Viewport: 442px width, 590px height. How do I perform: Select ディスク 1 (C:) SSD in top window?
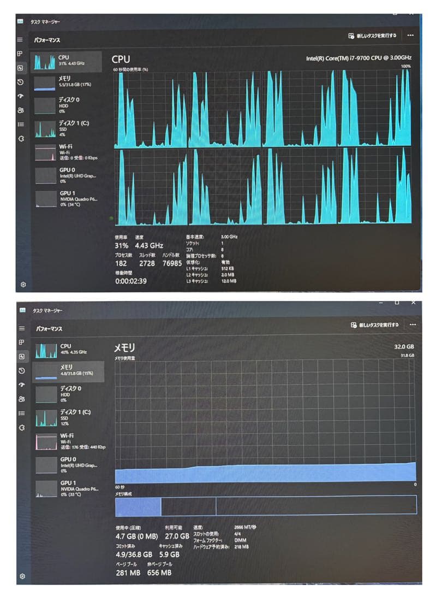[67, 129]
